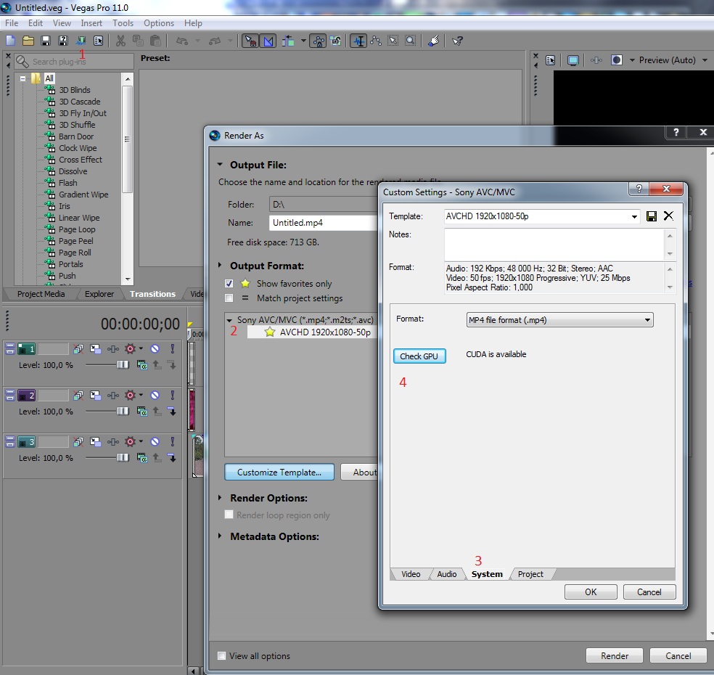
Task: Expand the Metadata Options section
Action: point(220,536)
